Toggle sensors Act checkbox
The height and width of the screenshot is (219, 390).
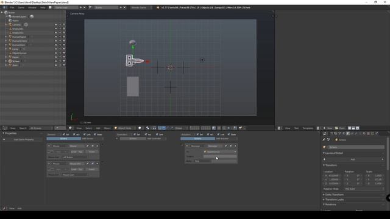coord(74,134)
